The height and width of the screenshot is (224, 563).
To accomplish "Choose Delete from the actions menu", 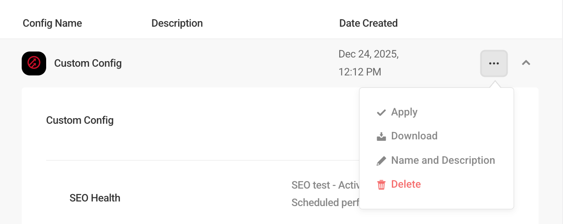I will [x=406, y=184].
